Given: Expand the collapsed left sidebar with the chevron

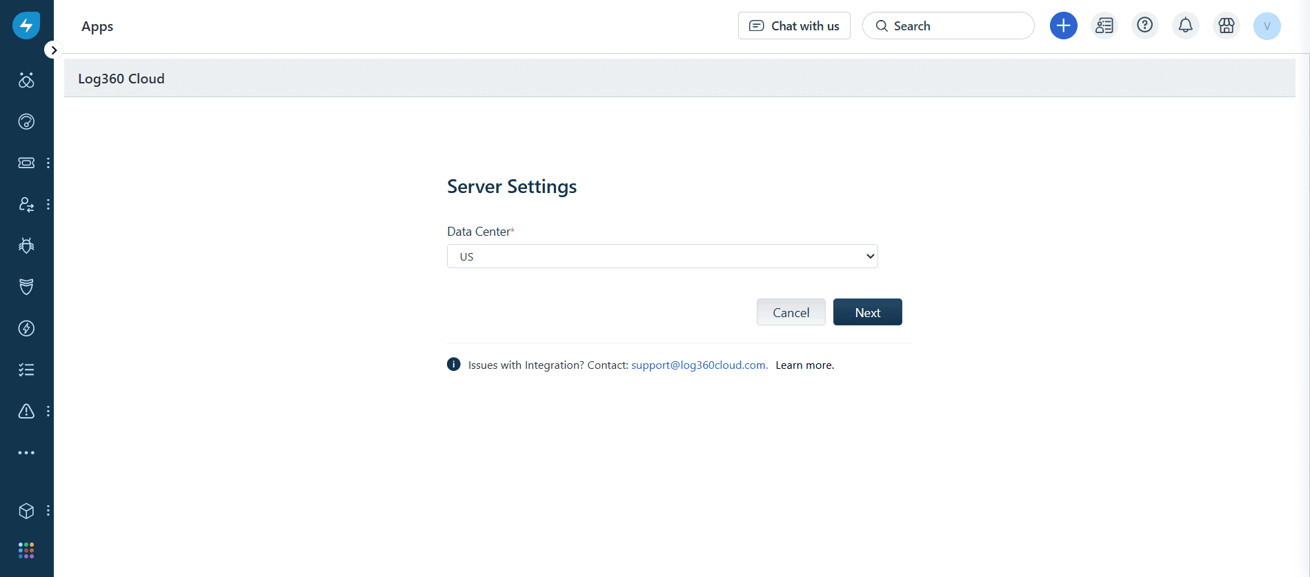Looking at the screenshot, I should click(x=53, y=50).
